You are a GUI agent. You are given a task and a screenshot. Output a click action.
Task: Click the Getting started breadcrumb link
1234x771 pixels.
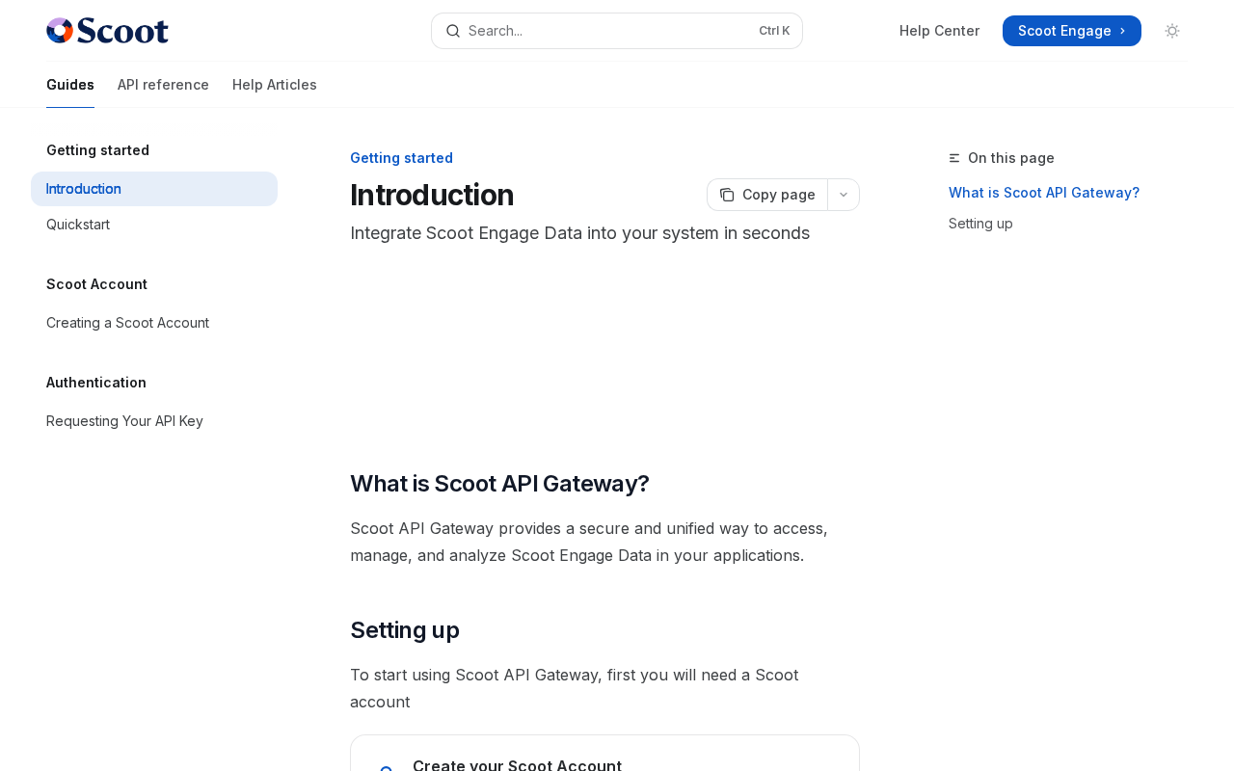(401, 158)
